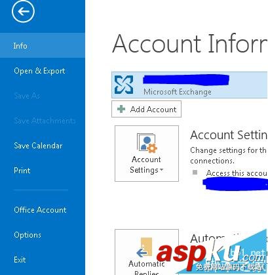The height and width of the screenshot is (275, 268).
Task: Click the Add Account button
Action: [146, 109]
